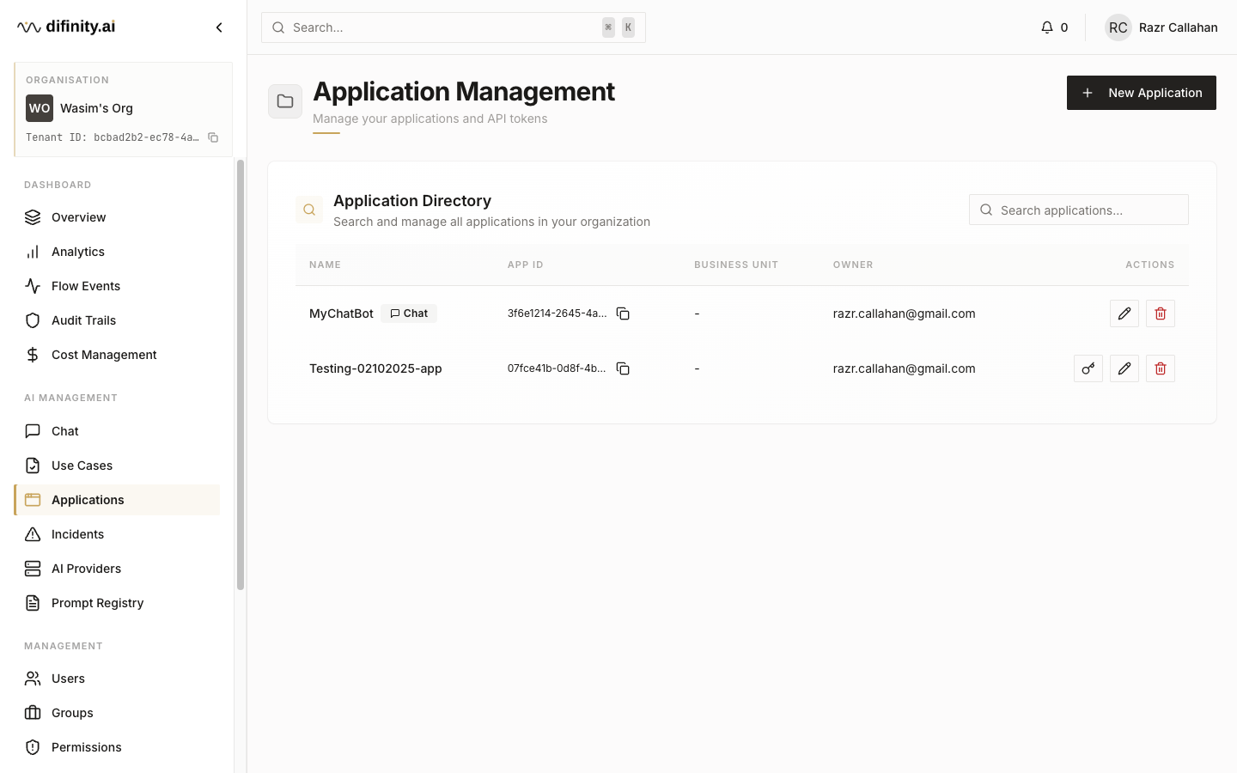Open Use Cases page
Image resolution: width=1237 pixels, height=773 pixels.
coord(117,466)
